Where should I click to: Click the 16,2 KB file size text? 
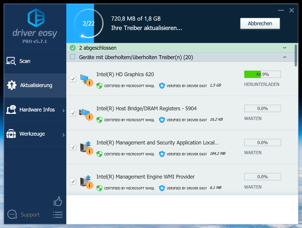pos(216,119)
